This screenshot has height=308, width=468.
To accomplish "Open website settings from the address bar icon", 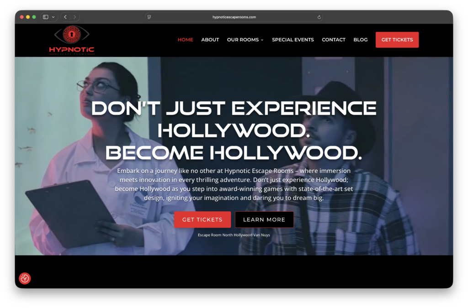I will point(149,17).
